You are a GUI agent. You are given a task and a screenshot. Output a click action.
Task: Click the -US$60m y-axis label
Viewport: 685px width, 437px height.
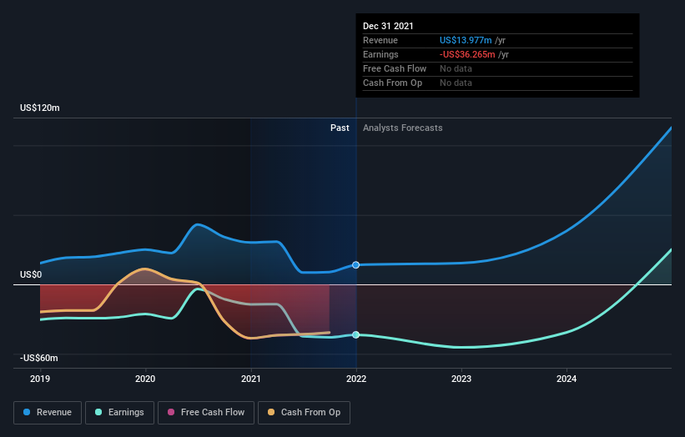click(39, 358)
